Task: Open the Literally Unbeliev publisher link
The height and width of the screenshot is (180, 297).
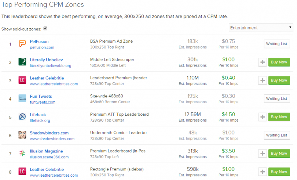Action: (46, 60)
